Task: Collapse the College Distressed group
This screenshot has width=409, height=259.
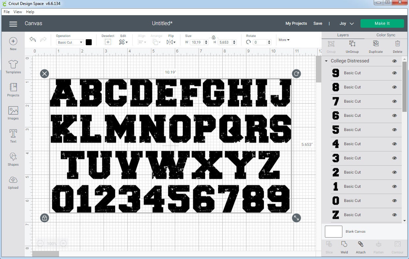Action: (326, 61)
